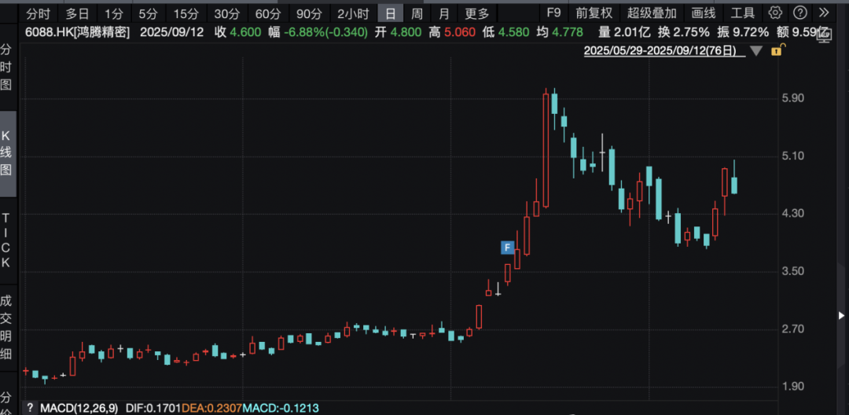Open the help question mark icon

point(800,13)
